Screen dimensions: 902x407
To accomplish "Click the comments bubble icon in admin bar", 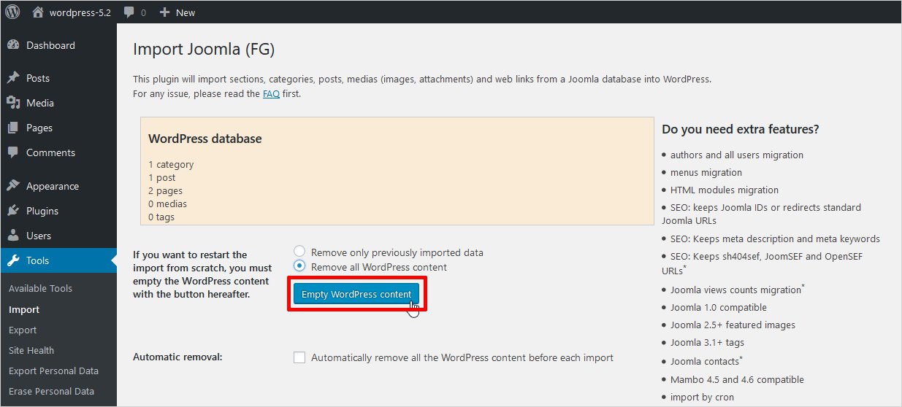I will click(x=129, y=12).
